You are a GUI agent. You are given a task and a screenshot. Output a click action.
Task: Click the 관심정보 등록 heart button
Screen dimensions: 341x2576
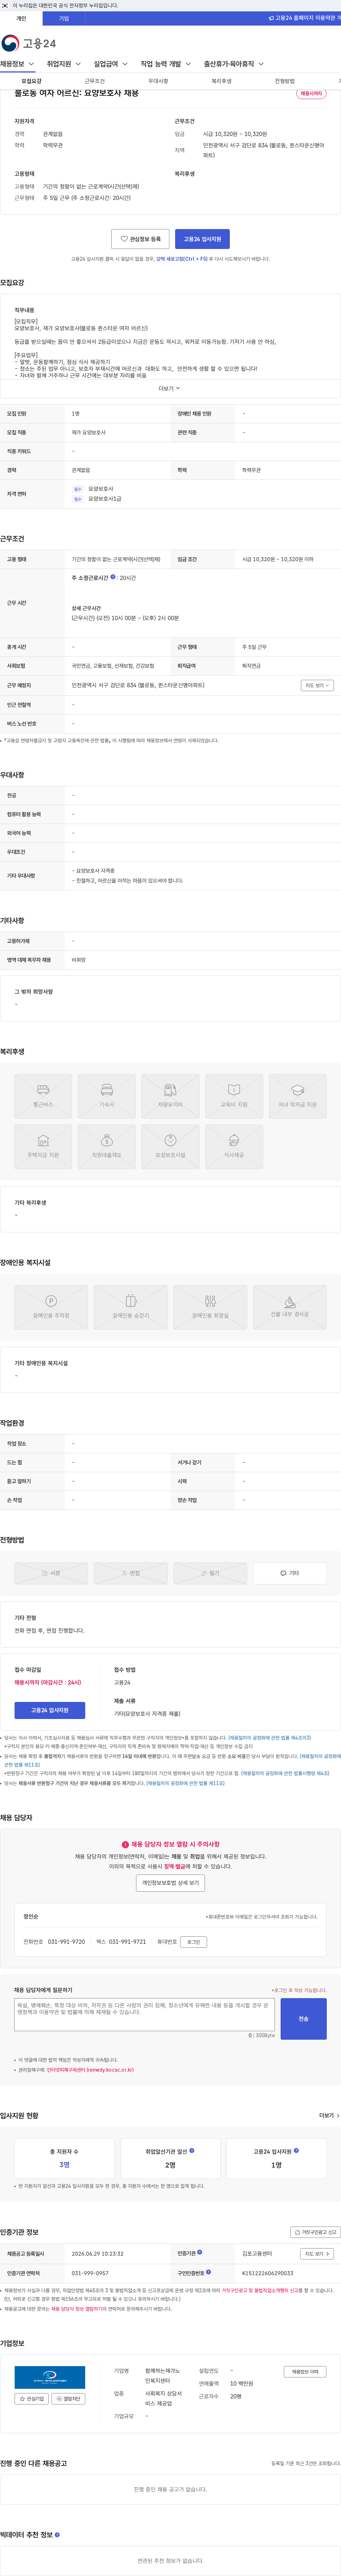click(x=140, y=239)
